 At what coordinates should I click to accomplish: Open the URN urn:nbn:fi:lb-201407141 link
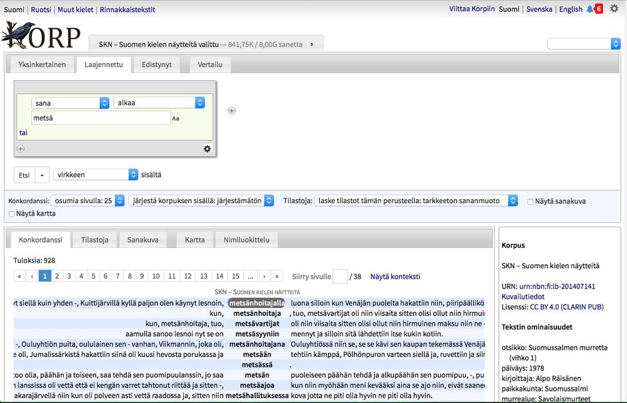point(557,287)
